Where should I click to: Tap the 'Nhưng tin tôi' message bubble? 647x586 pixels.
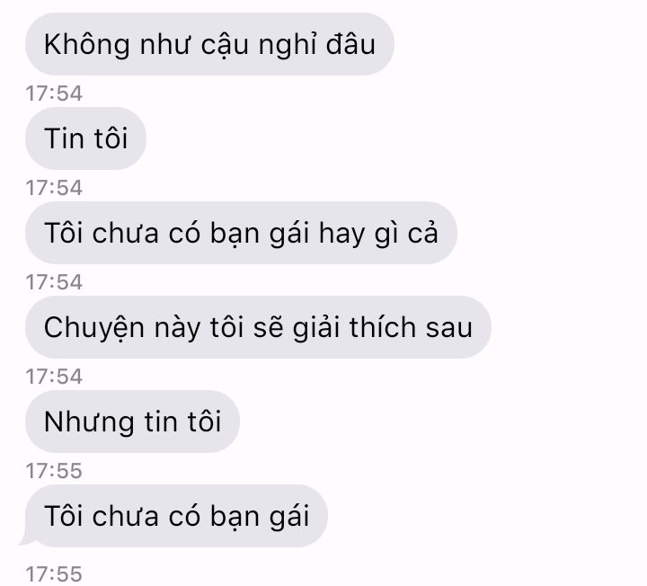point(132,422)
